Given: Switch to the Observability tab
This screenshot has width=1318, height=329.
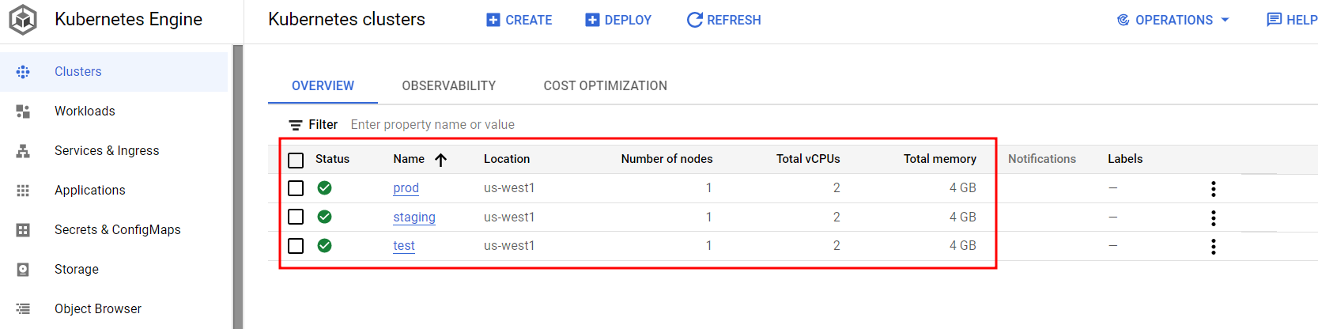Looking at the screenshot, I should click(448, 85).
